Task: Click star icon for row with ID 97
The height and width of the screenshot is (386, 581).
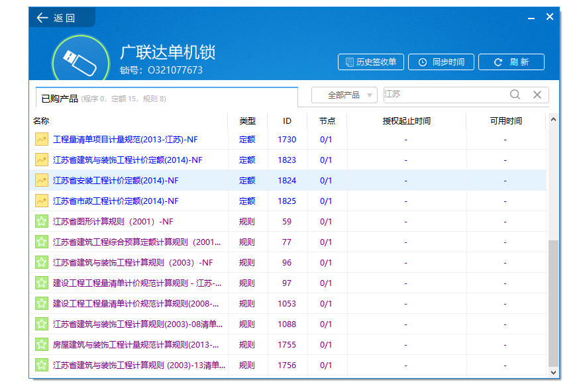Action: 42,283
